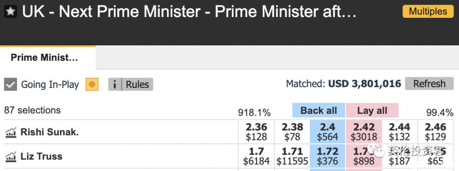Image resolution: width=459 pixels, height=171 pixels.
Task: Back Rishi Sunak at 2.4
Action: click(328, 132)
